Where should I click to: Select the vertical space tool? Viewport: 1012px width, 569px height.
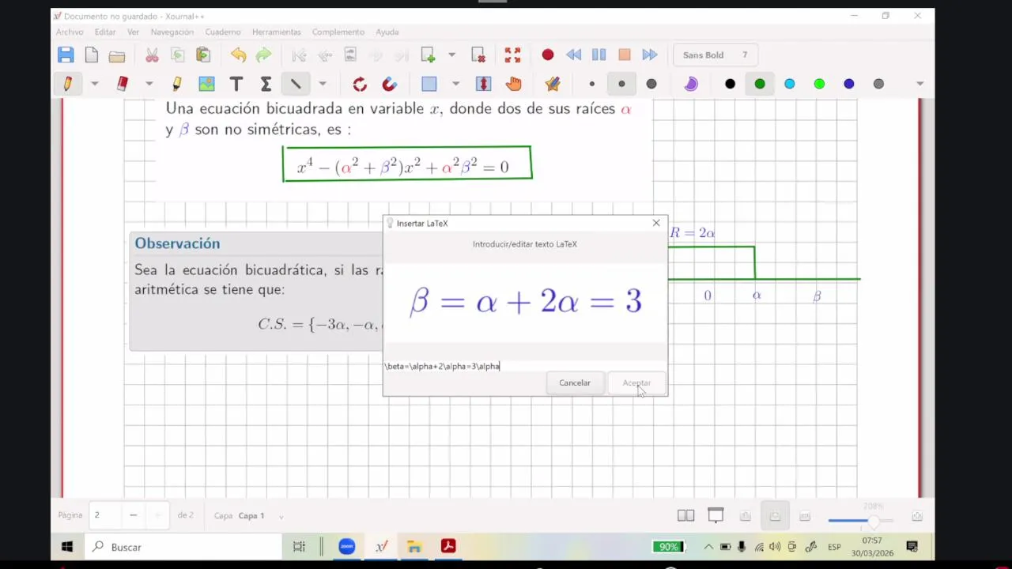point(483,84)
